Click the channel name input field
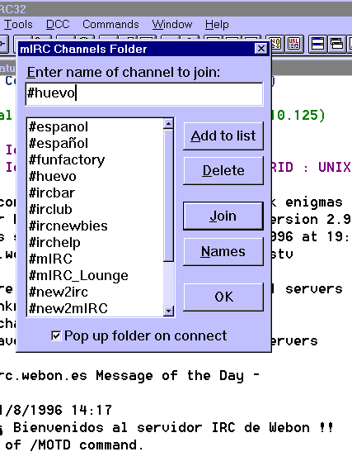 click(x=144, y=93)
